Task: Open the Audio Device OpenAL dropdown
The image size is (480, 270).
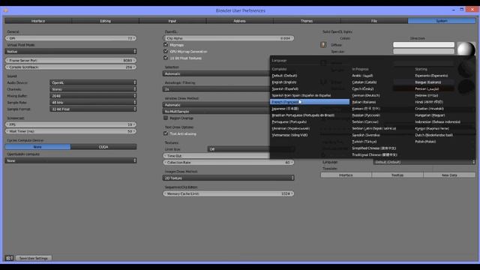Action: point(93,82)
